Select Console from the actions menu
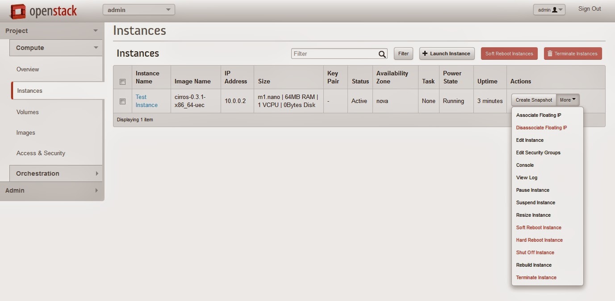Screen dimensions: 615x301 click(525, 165)
